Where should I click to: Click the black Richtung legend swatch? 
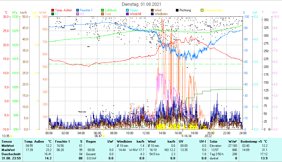click(177, 10)
